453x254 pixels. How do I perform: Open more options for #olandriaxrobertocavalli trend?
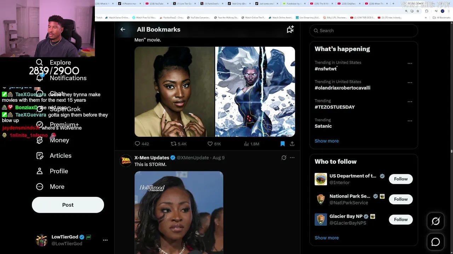click(410, 83)
